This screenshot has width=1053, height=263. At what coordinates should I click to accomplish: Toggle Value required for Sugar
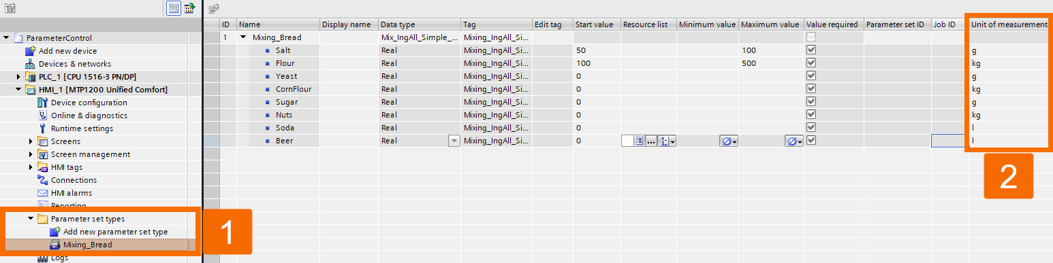click(x=811, y=102)
